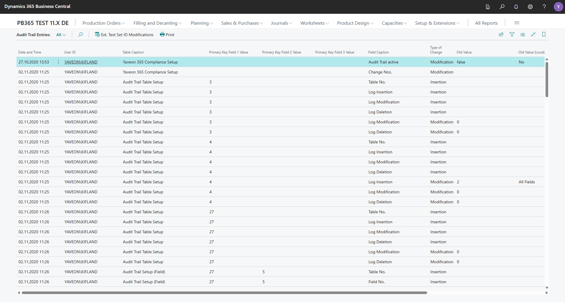Viewport: 565px width, 302px height.
Task: Bookmark this page
Action: point(544,34)
